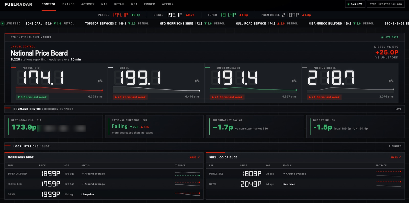Select Morrisons Bude Petrol (E10) row
Image resolution: width=409 pixels, height=203 pixels.
coord(104,184)
